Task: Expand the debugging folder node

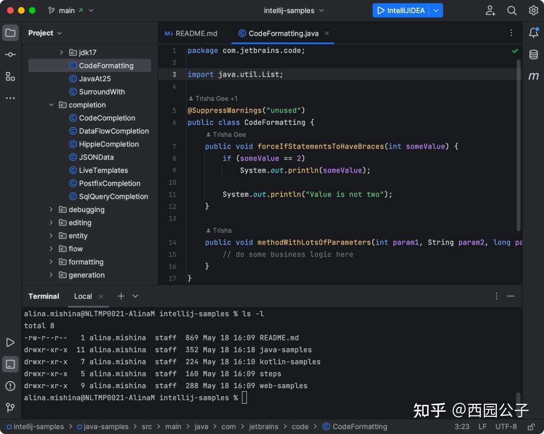Action: 50,209
